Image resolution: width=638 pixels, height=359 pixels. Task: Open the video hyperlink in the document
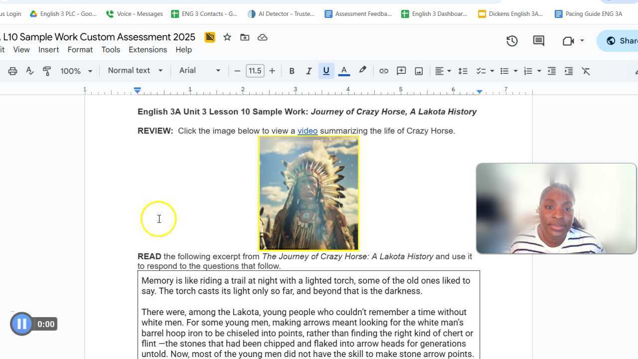point(307,131)
